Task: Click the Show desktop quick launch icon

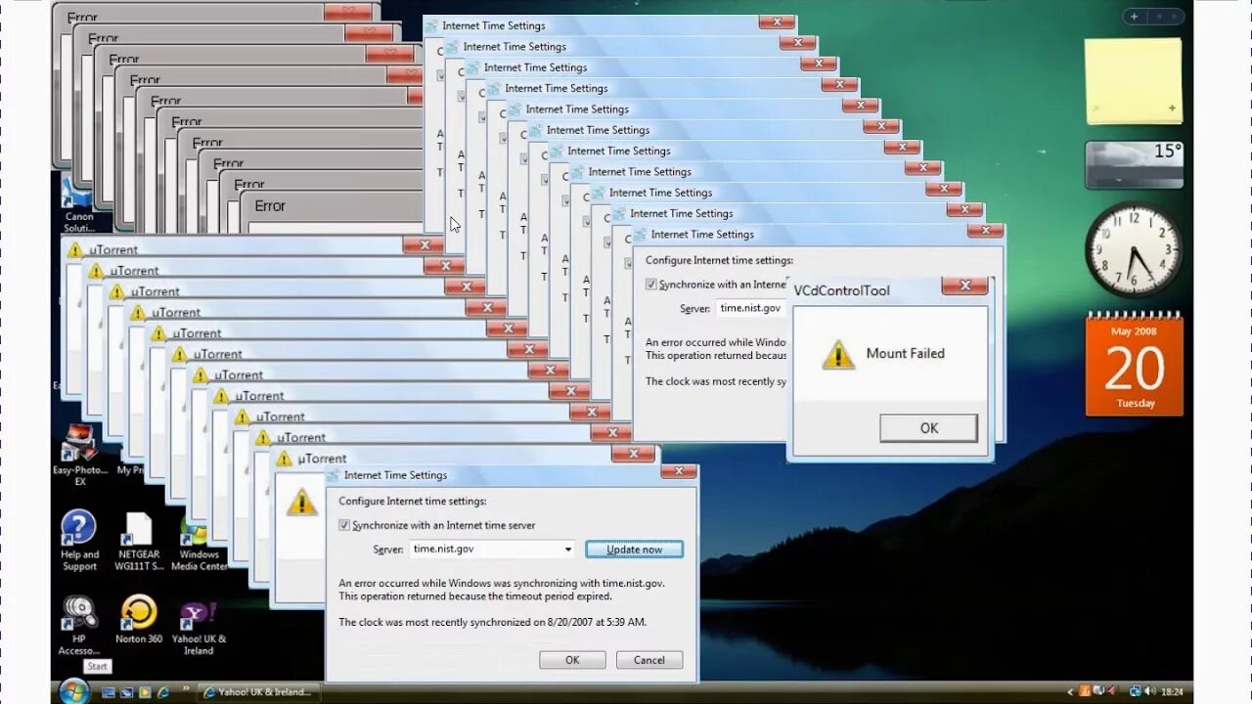Action: point(110,692)
